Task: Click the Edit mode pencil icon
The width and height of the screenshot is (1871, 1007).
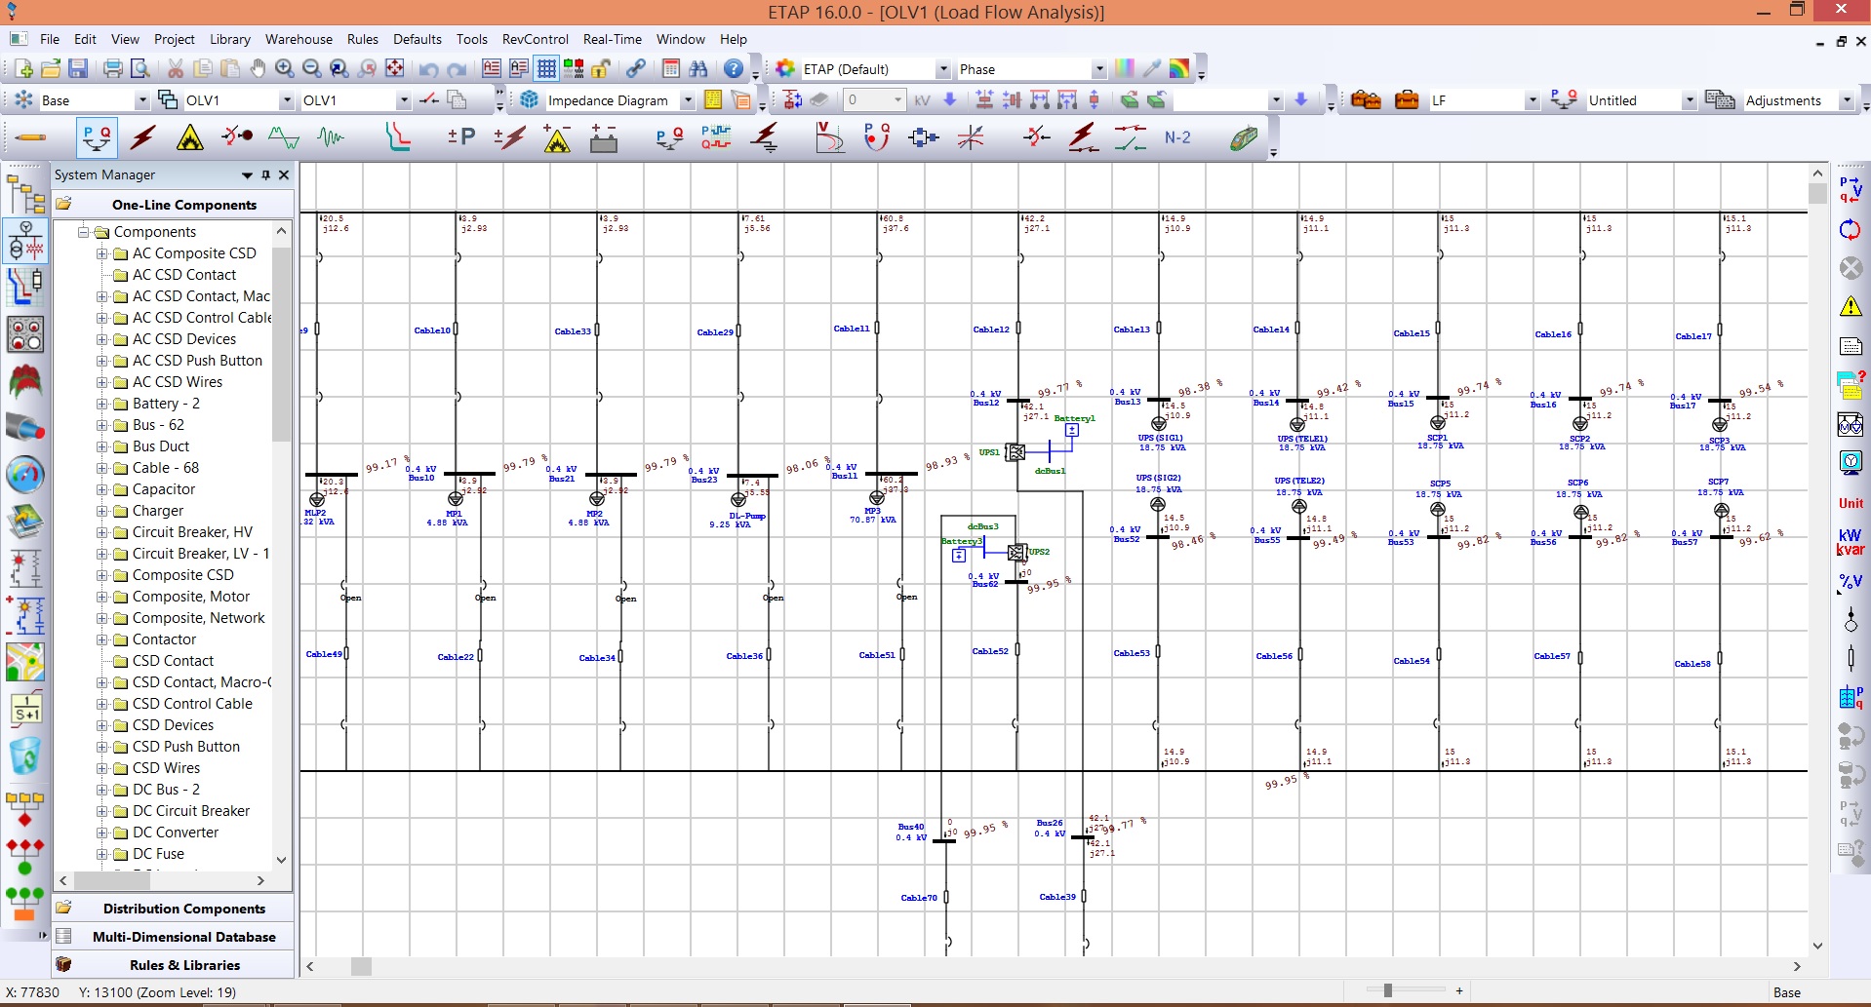Action: (x=31, y=137)
